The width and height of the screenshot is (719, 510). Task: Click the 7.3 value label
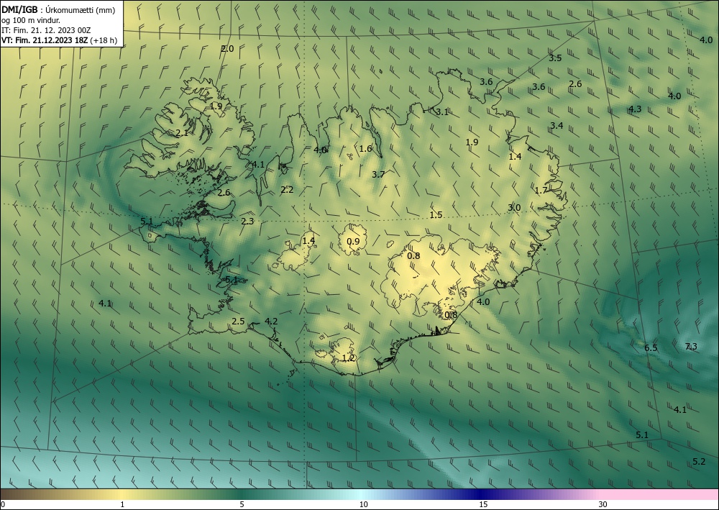point(691,346)
